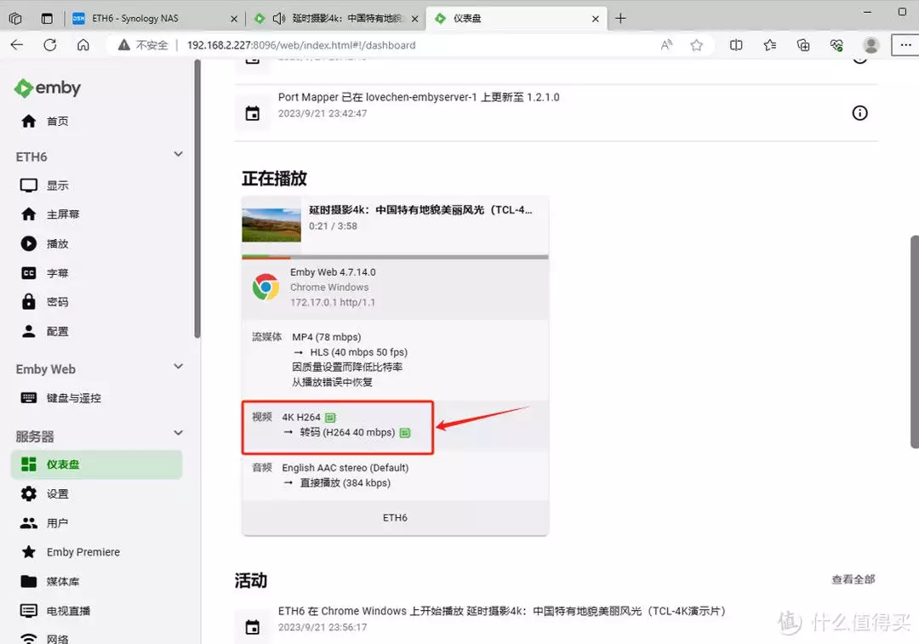The width and height of the screenshot is (919, 644).
Task: Click the transcode info icon next to 转码 (H264 40 mbps)
Action: (405, 433)
